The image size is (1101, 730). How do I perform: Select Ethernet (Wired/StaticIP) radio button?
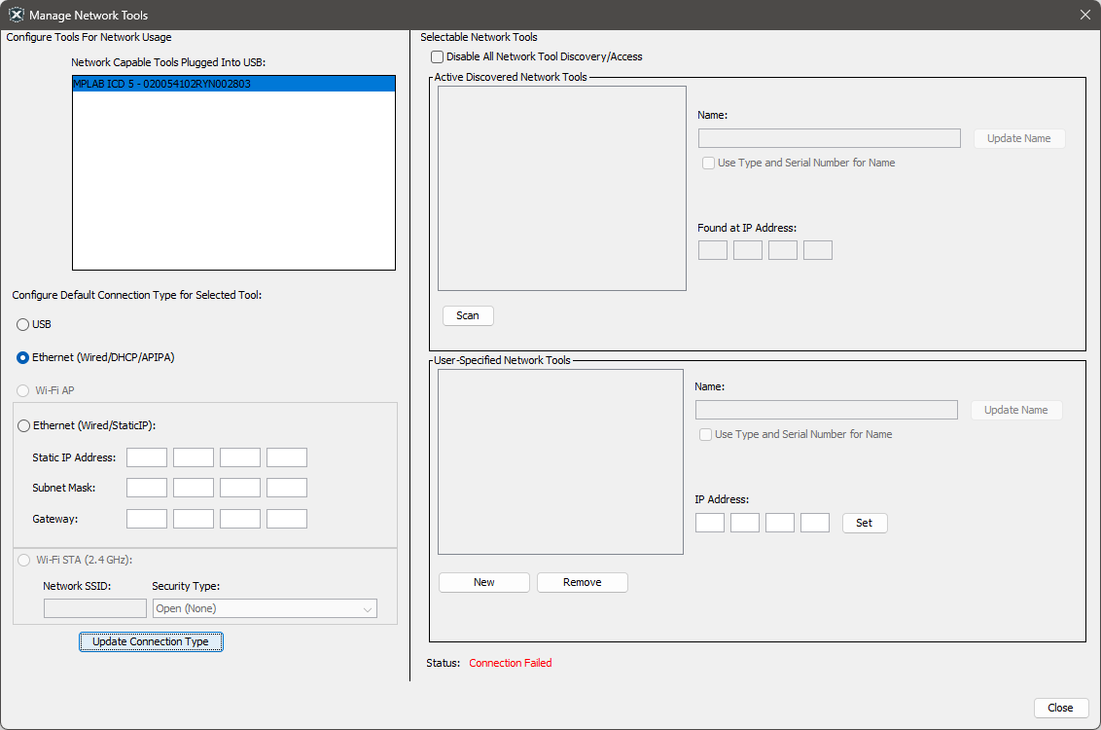(x=24, y=425)
